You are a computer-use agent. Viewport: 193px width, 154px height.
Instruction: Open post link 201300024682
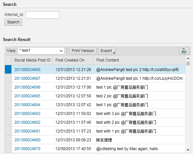(27, 122)
